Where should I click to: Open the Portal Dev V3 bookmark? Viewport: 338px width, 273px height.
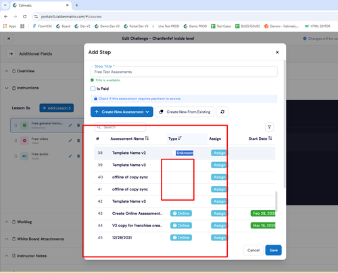(136, 26)
